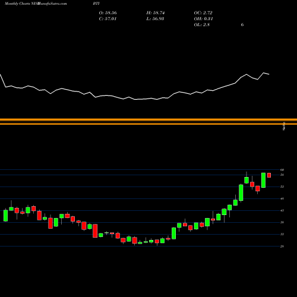The image size is (297, 297).
Task: Select the high value H: 58.74
Action: point(156,13)
